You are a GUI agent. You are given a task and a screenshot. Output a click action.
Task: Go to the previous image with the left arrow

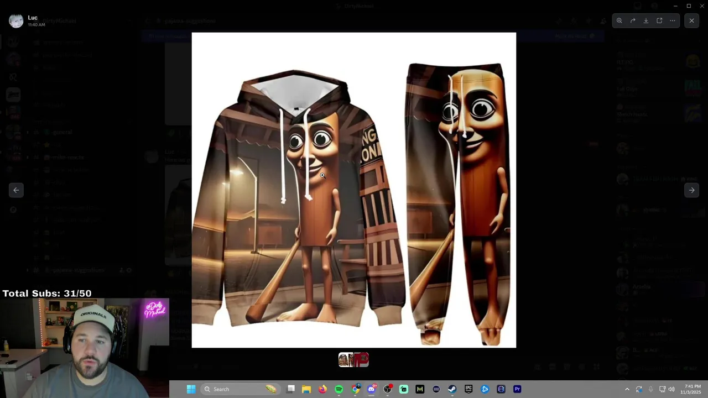pos(16,190)
